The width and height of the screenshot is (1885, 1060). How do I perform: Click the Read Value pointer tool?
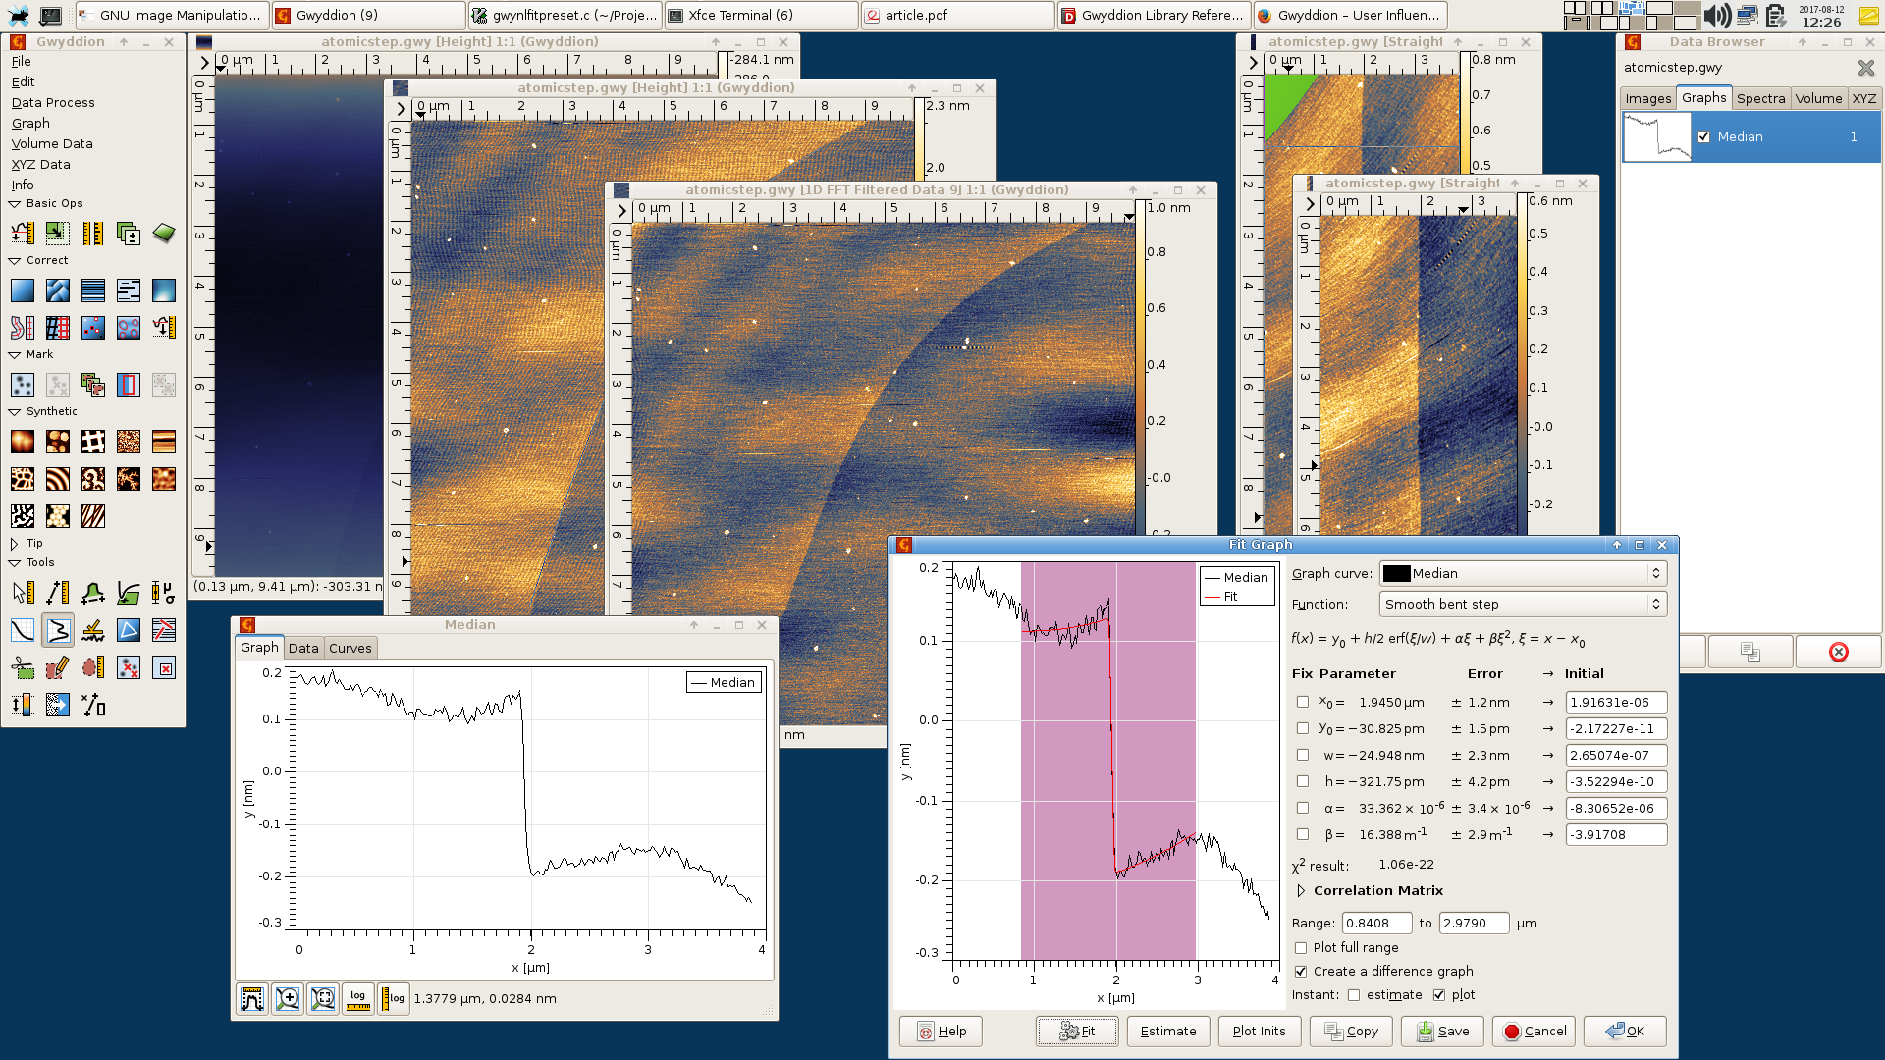click(23, 593)
